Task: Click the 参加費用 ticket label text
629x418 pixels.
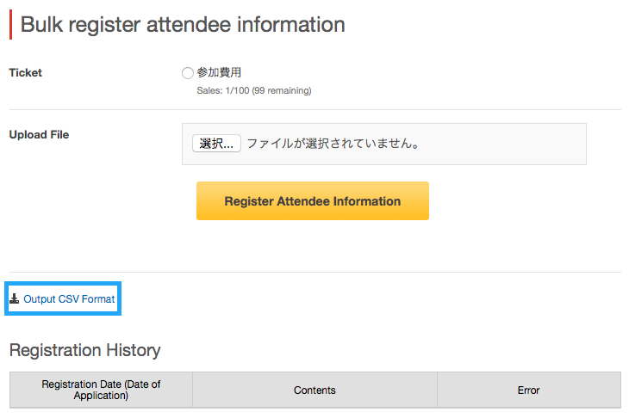Action: click(219, 72)
